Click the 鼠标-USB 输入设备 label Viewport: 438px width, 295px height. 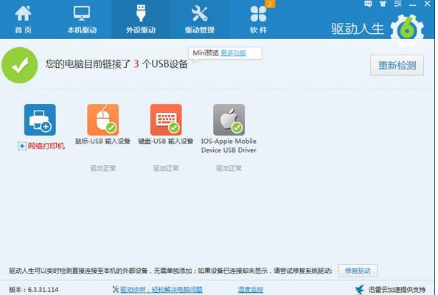point(102,141)
